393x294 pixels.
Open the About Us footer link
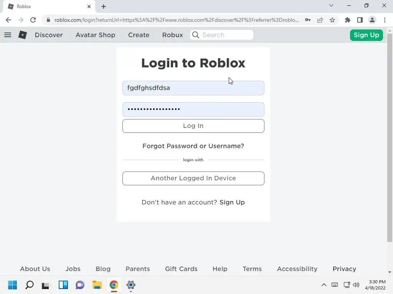(x=35, y=269)
